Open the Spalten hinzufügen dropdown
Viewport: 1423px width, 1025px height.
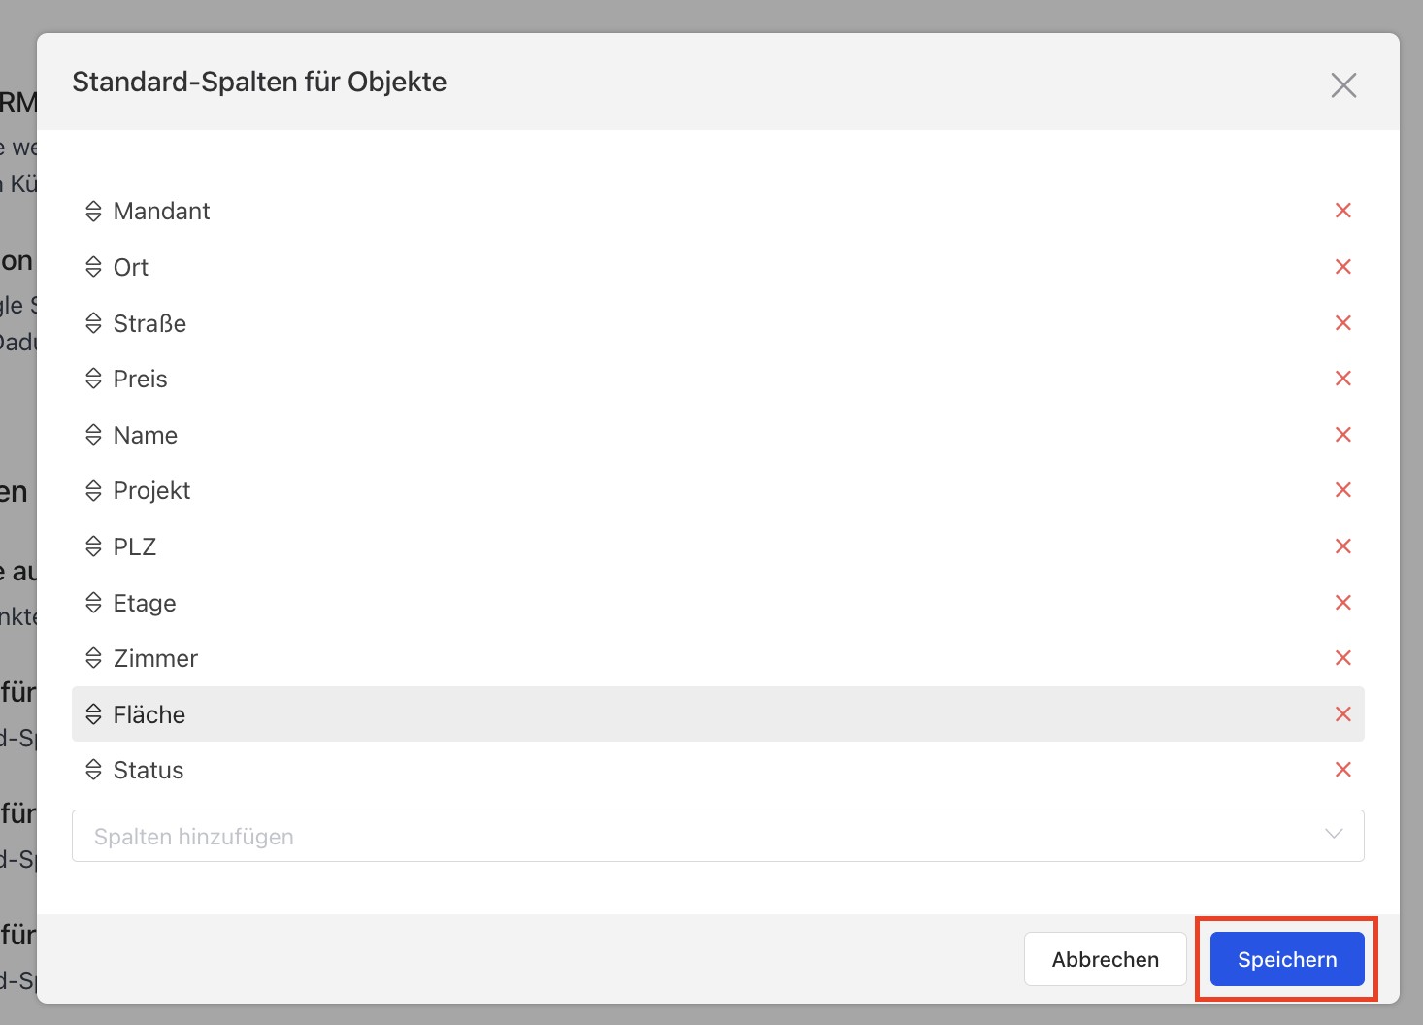pos(718,836)
